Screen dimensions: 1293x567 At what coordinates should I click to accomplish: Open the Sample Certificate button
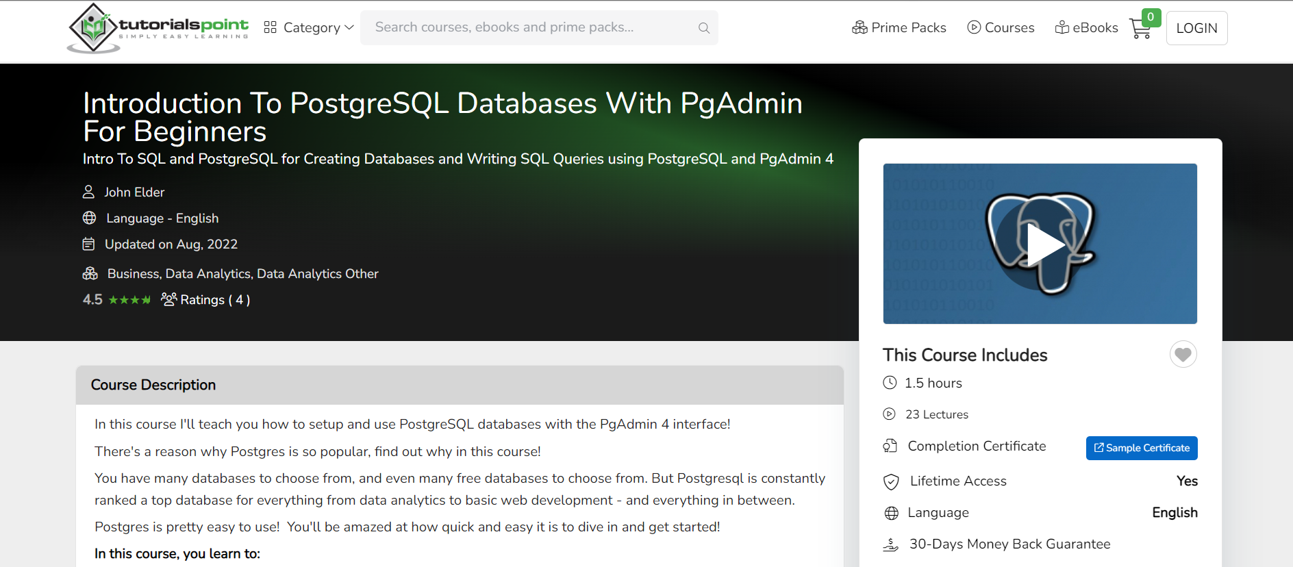[x=1142, y=448]
